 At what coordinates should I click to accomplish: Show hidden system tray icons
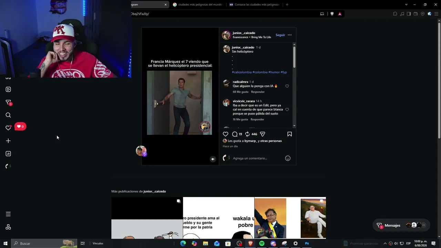[385, 244]
